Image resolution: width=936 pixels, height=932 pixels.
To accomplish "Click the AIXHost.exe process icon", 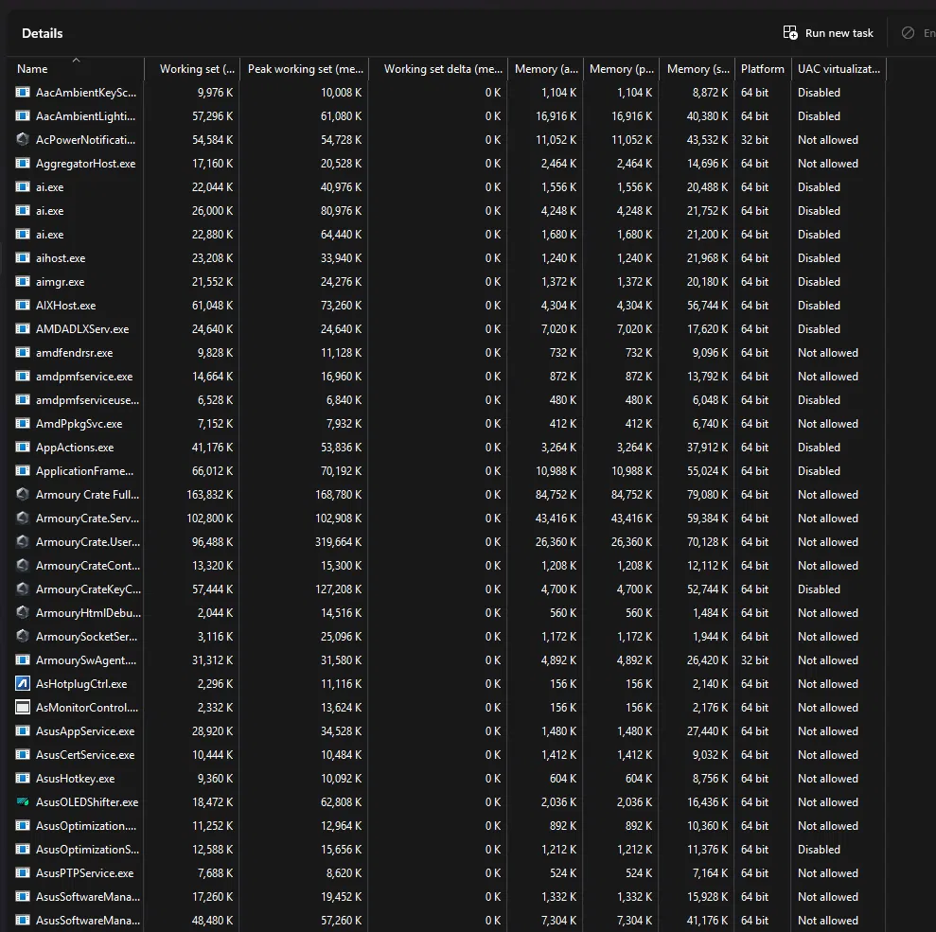I will [23, 306].
